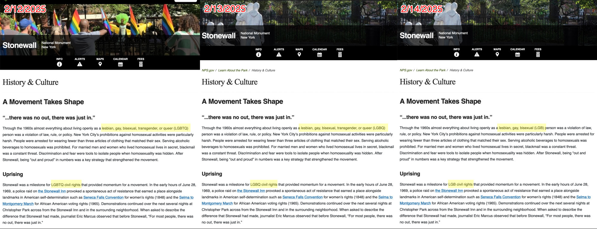Click 'Learn About the Park' breadcrumb in the 2/14/2025 page
The image size is (597, 229).
(x=431, y=70)
